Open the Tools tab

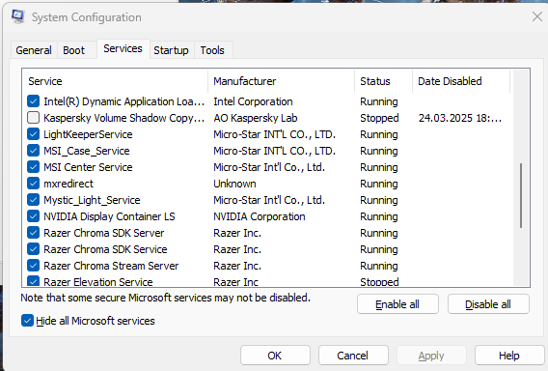click(212, 50)
